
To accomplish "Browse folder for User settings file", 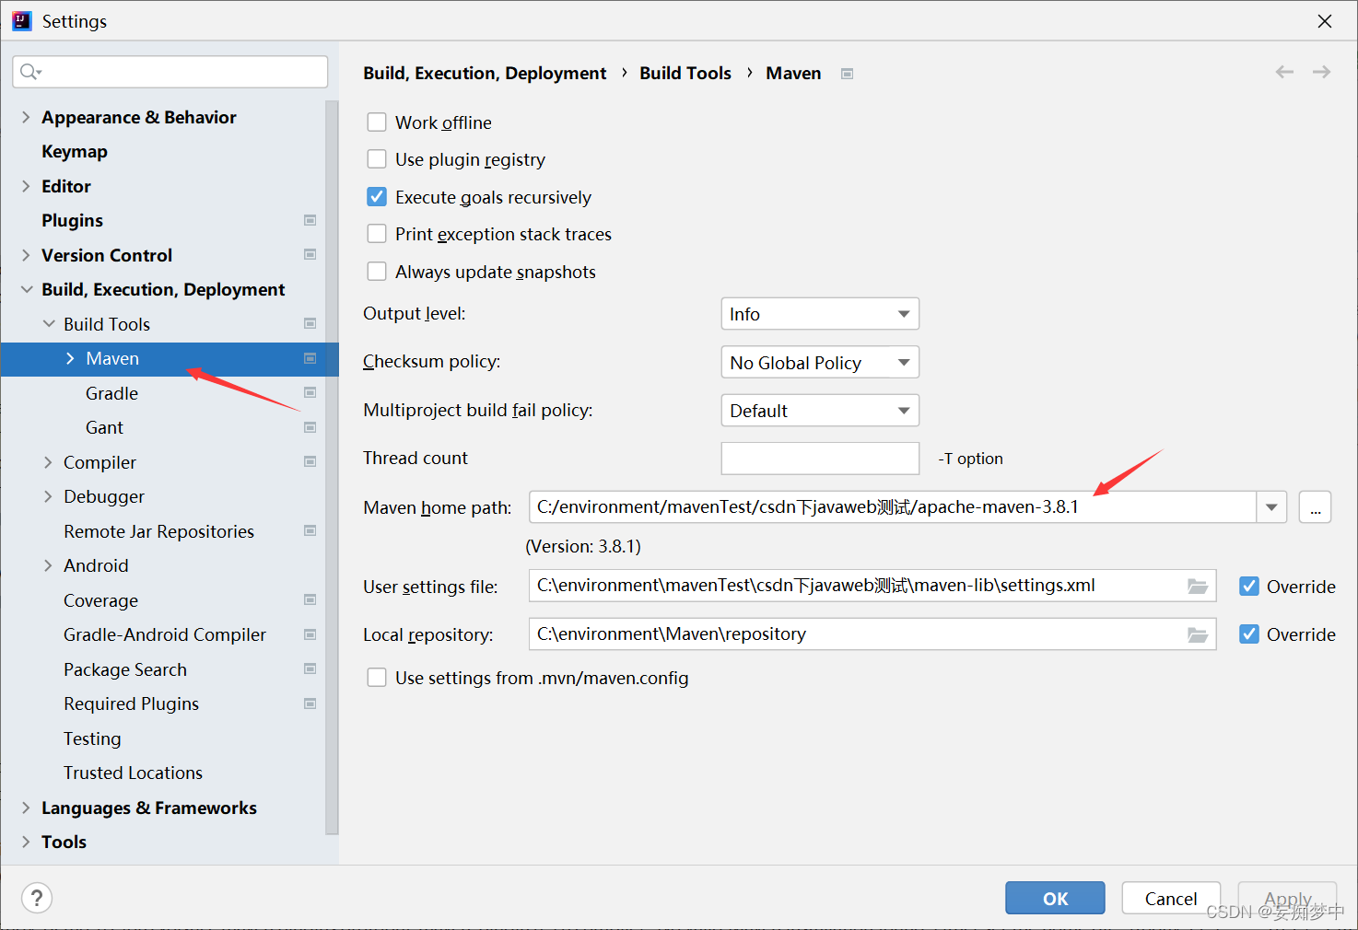I will tap(1198, 586).
